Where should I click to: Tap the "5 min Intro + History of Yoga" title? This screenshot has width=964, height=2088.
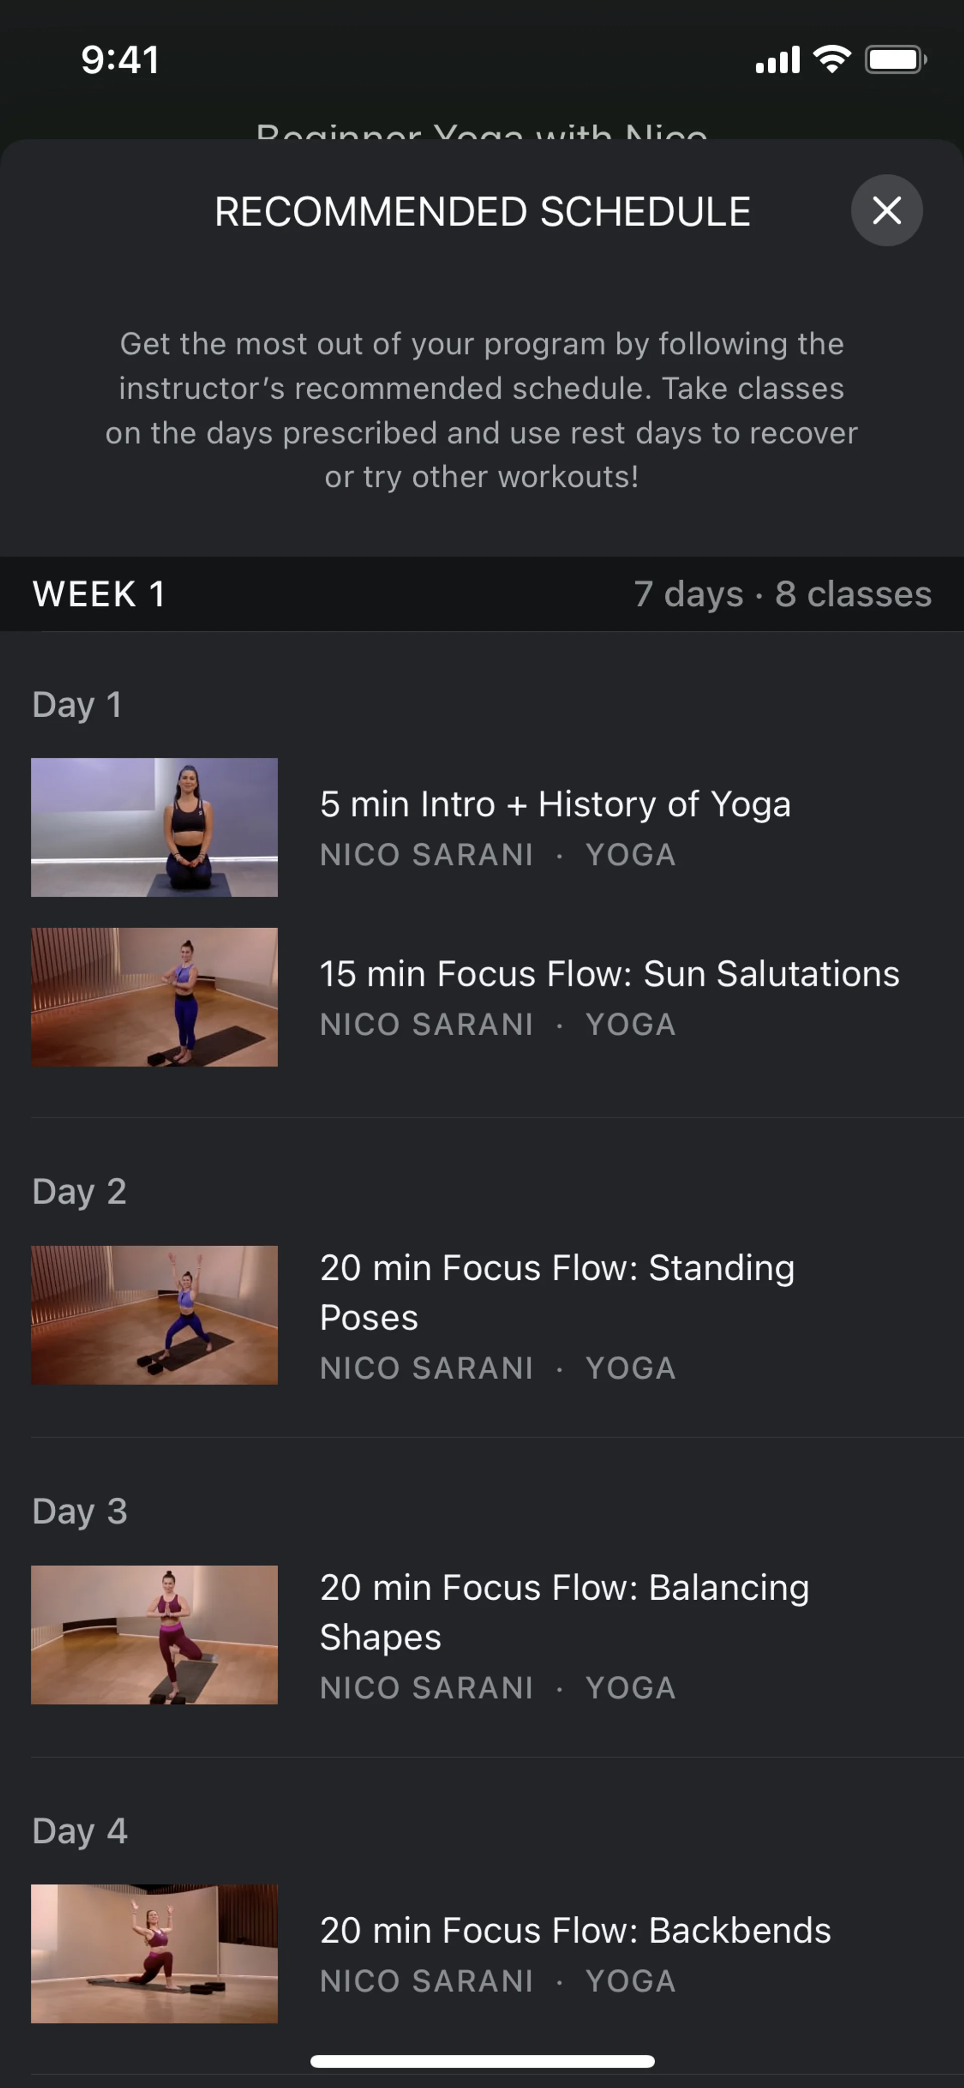(x=555, y=804)
